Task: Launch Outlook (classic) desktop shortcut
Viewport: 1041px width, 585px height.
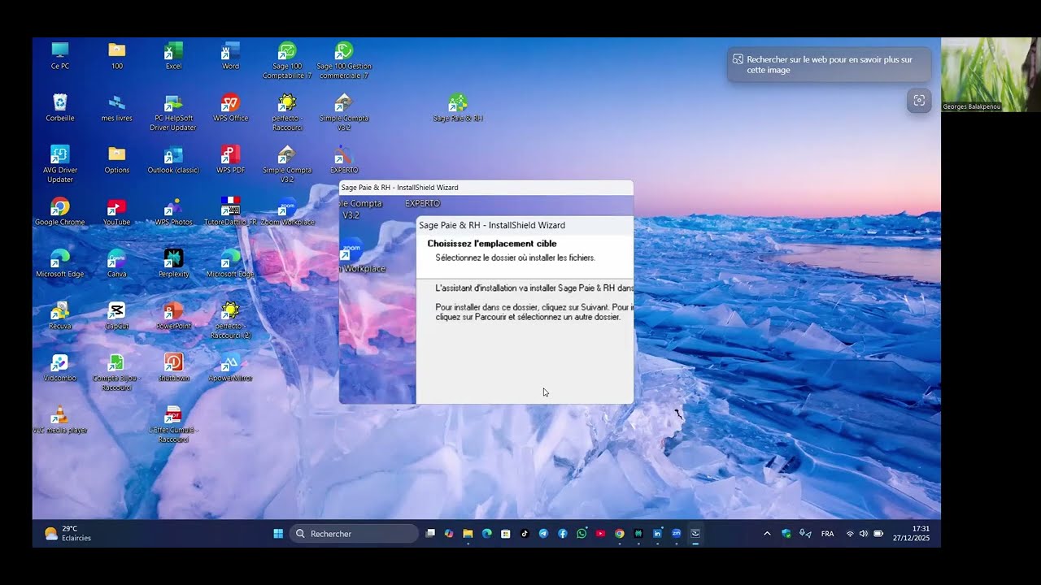Action: (173, 159)
